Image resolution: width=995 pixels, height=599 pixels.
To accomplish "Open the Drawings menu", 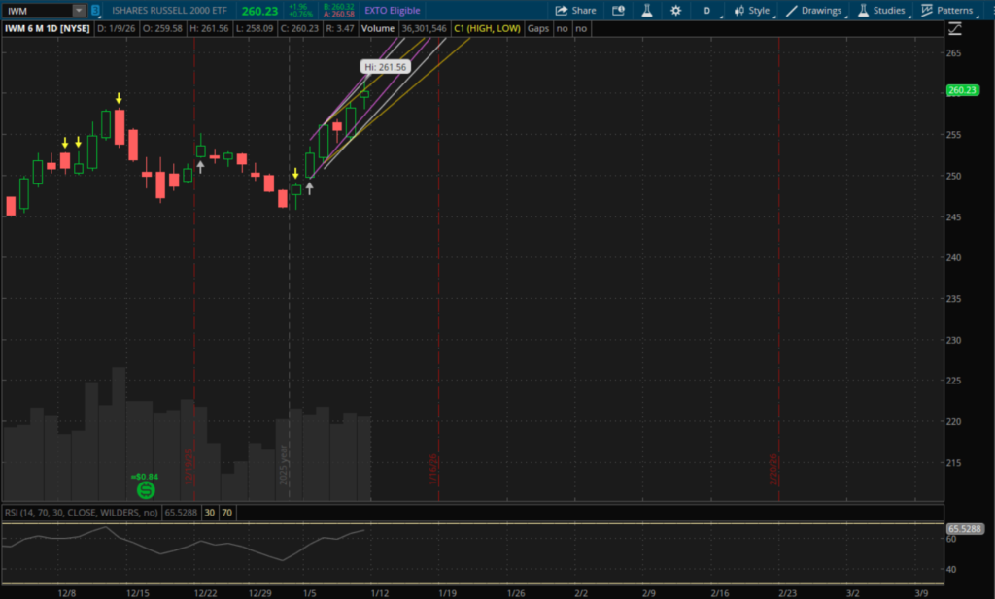I will tap(814, 10).
